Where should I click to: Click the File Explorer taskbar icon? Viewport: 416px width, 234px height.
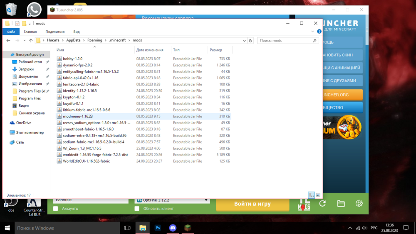pyautogui.click(x=143, y=228)
